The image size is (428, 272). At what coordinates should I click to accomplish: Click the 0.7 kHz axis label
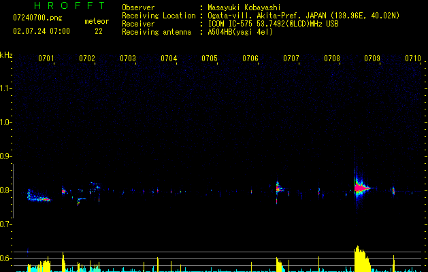[5, 224]
